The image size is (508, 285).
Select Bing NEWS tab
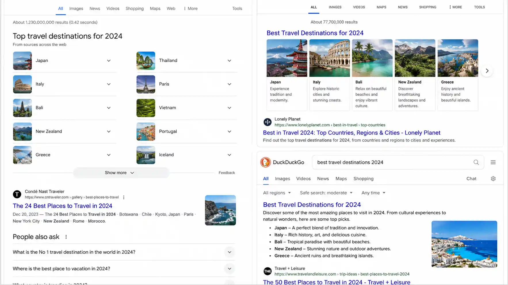point(403,7)
